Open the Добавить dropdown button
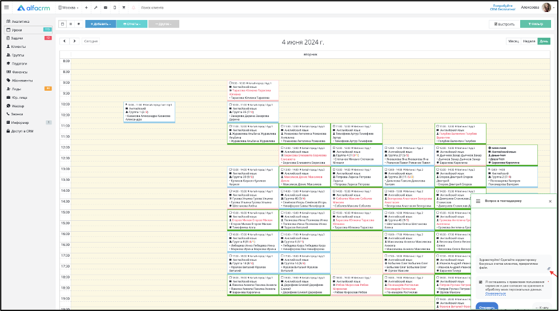Image resolution: width=559 pixels, height=311 pixels. (100, 24)
